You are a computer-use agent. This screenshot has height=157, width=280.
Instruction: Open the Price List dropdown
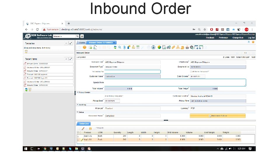(132, 108)
